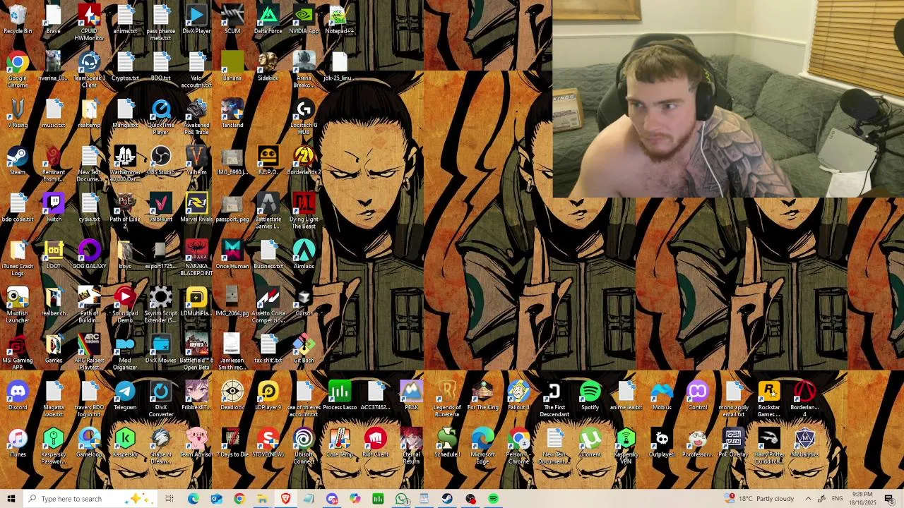Open the LDPlayer 9 shortcut
Viewport: 904px width, 508px height.
pos(268,397)
